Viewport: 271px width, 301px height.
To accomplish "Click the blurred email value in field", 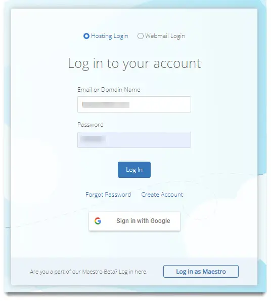I will tap(106, 105).
